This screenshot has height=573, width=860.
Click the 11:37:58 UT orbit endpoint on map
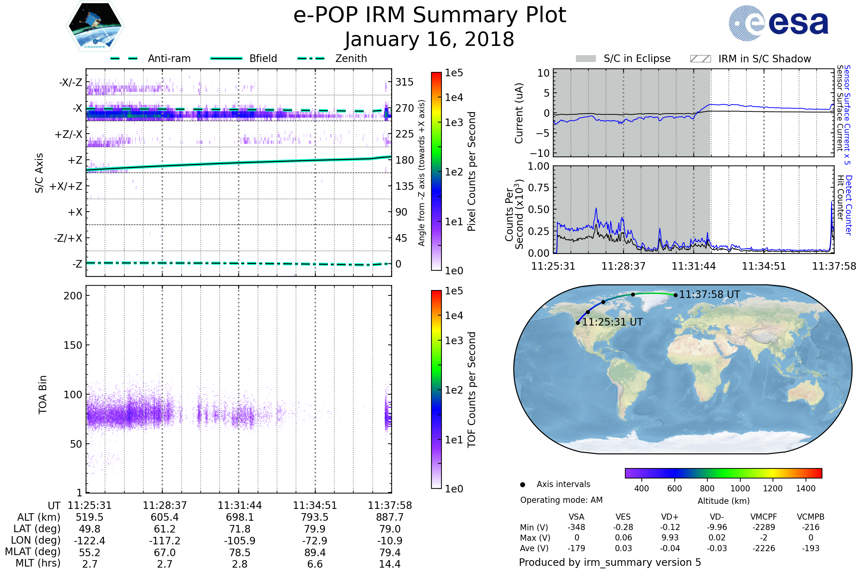point(675,295)
